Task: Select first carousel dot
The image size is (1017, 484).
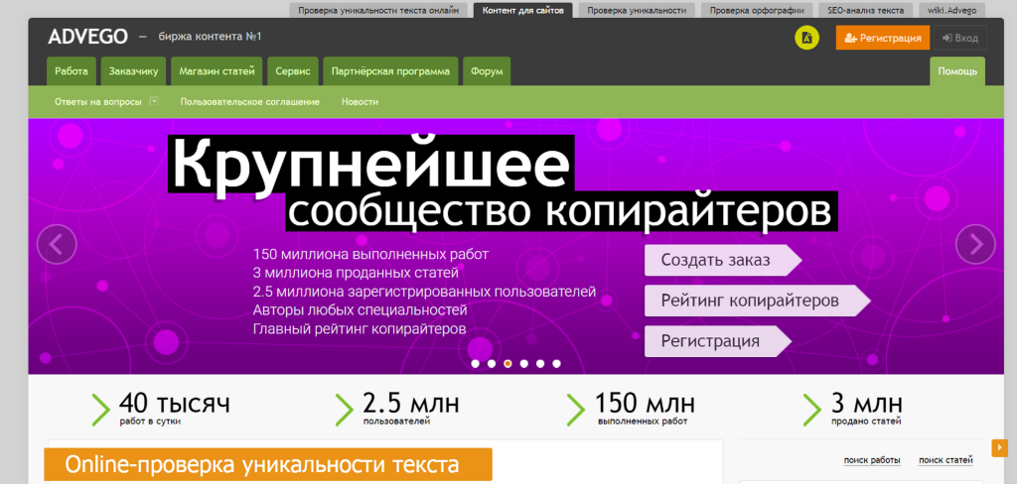Action: click(475, 363)
